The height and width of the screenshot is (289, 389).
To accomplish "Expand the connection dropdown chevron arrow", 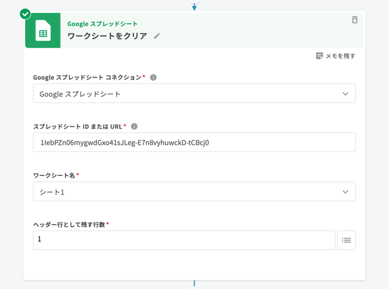I will 345,94.
